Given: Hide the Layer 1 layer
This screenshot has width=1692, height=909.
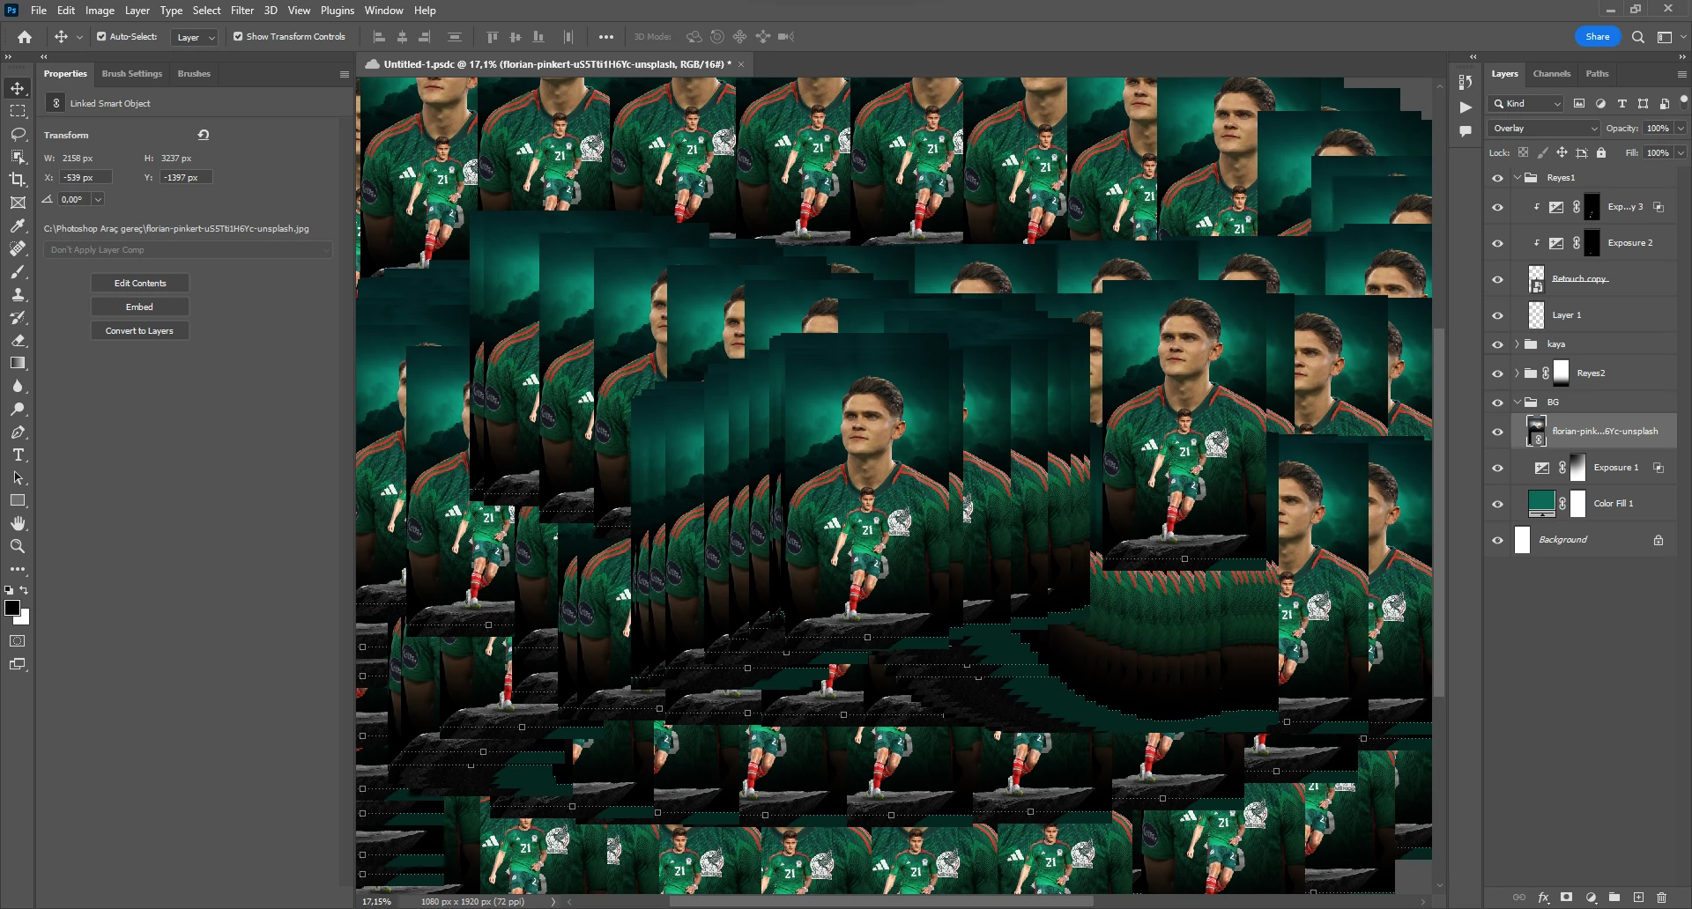Looking at the screenshot, I should point(1497,315).
